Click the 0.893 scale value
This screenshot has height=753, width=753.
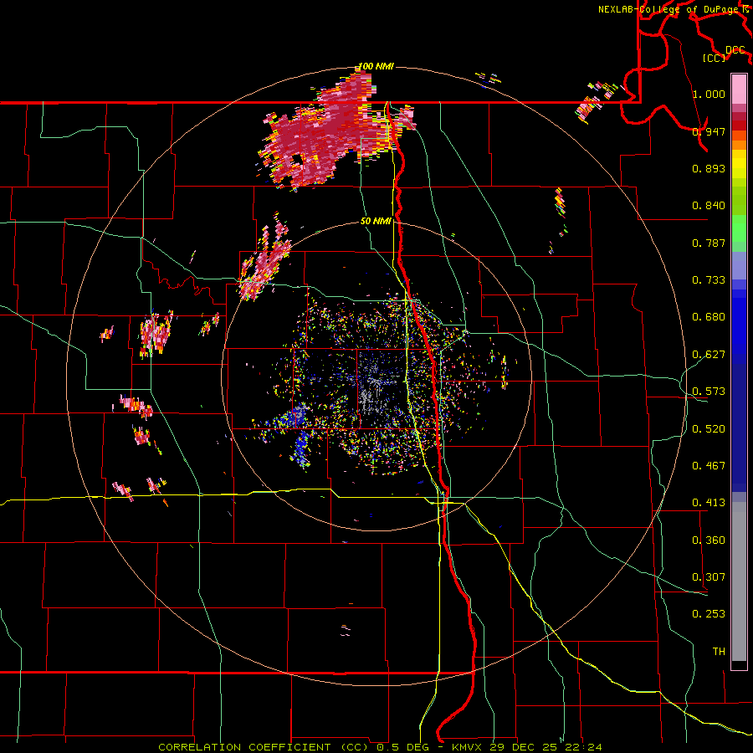point(709,168)
